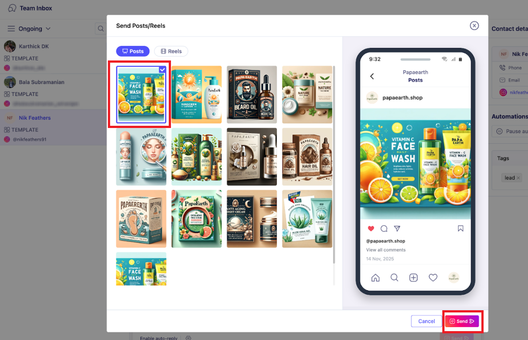Image resolution: width=528 pixels, height=340 pixels.
Task: Click the Cancel button
Action: pyautogui.click(x=426, y=321)
